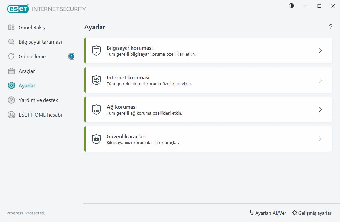The width and height of the screenshot is (340, 222).
Task: Expand Güvenlik araçları with its chevron arrow
Action: tap(320, 139)
